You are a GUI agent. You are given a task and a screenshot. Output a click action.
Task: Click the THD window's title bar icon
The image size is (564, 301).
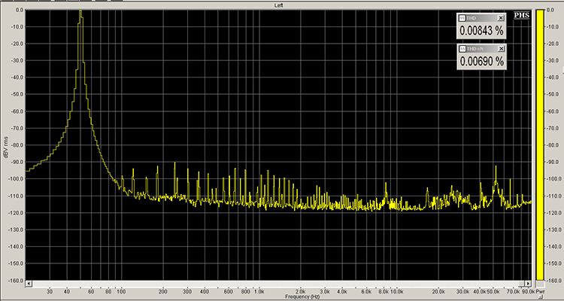(x=462, y=17)
